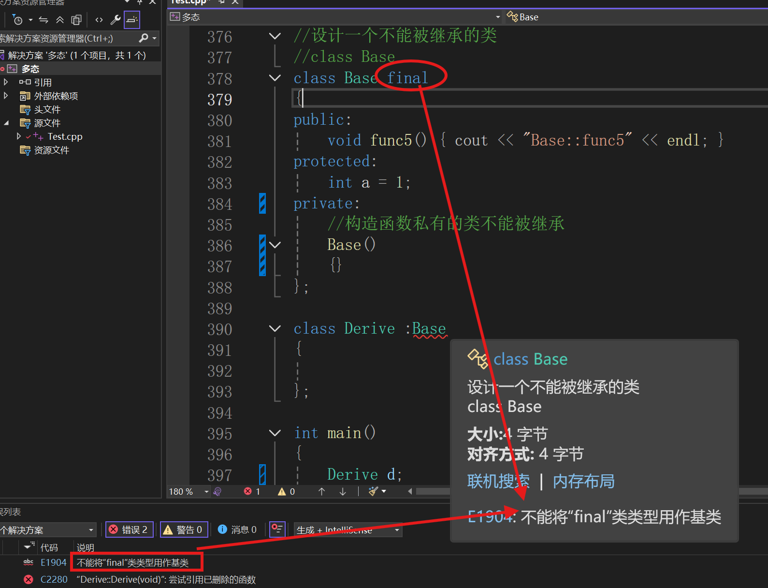The width and height of the screenshot is (768, 588).
Task: Expand the Test.cpp tree item
Action: click(x=18, y=136)
